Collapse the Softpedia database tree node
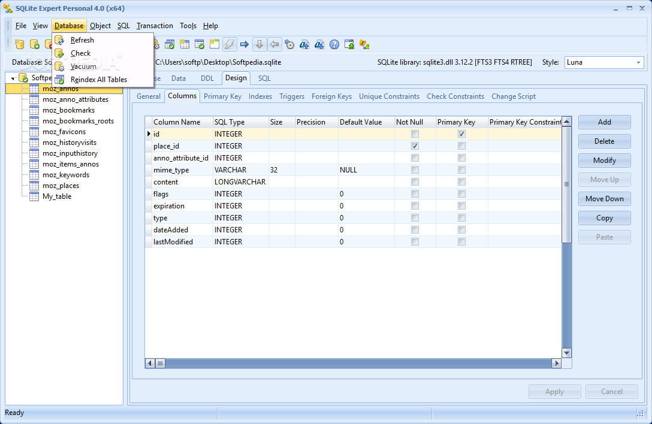652x424 pixels. tap(13, 78)
